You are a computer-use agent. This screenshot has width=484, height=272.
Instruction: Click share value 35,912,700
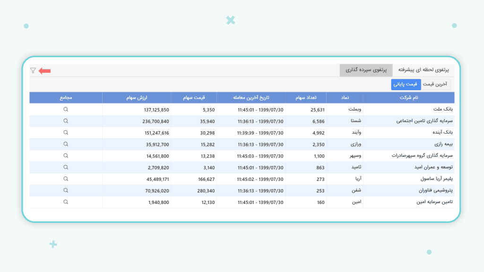point(157,144)
